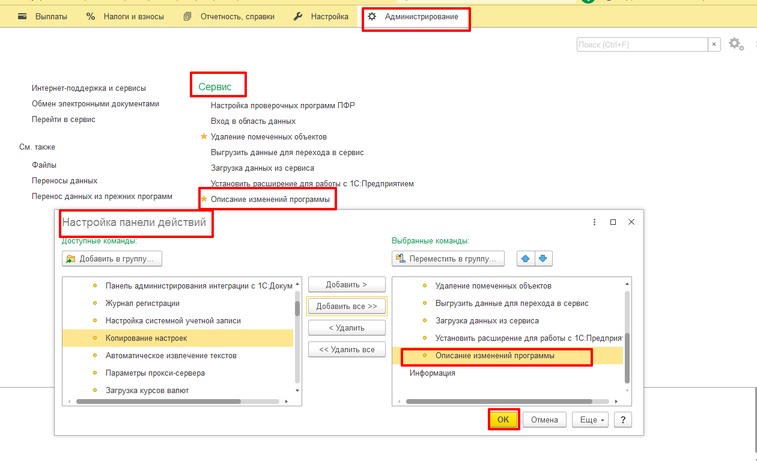
Task: Click Переместить в группу button
Action: click(x=448, y=259)
